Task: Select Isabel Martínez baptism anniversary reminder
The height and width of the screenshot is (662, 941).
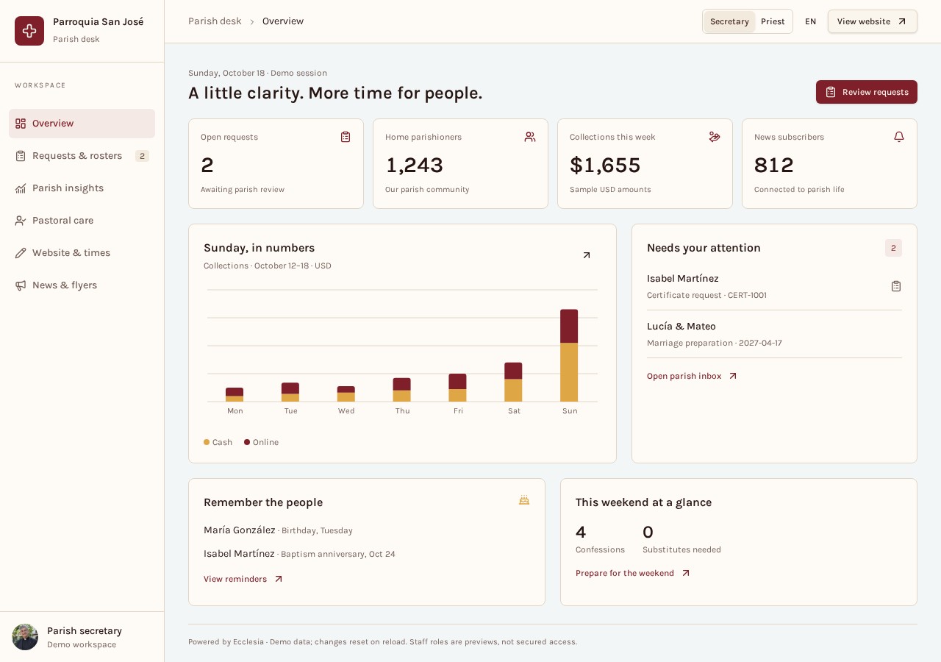Action: (299, 554)
